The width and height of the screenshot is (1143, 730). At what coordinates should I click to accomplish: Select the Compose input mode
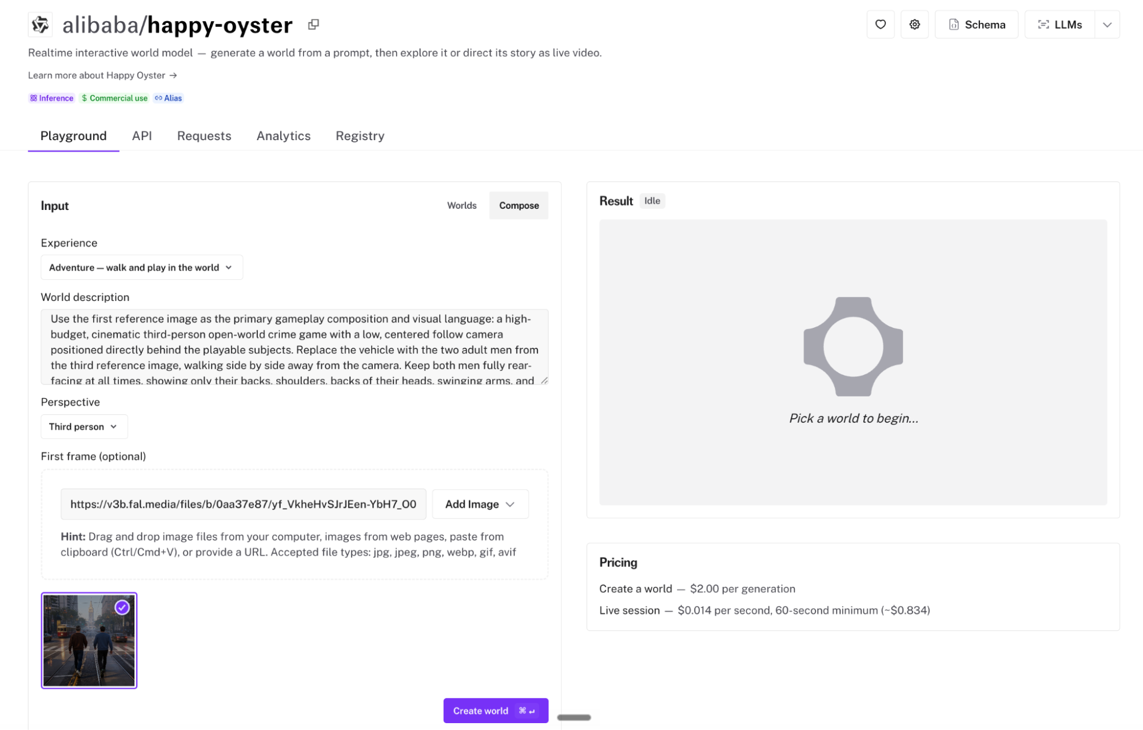[519, 205]
